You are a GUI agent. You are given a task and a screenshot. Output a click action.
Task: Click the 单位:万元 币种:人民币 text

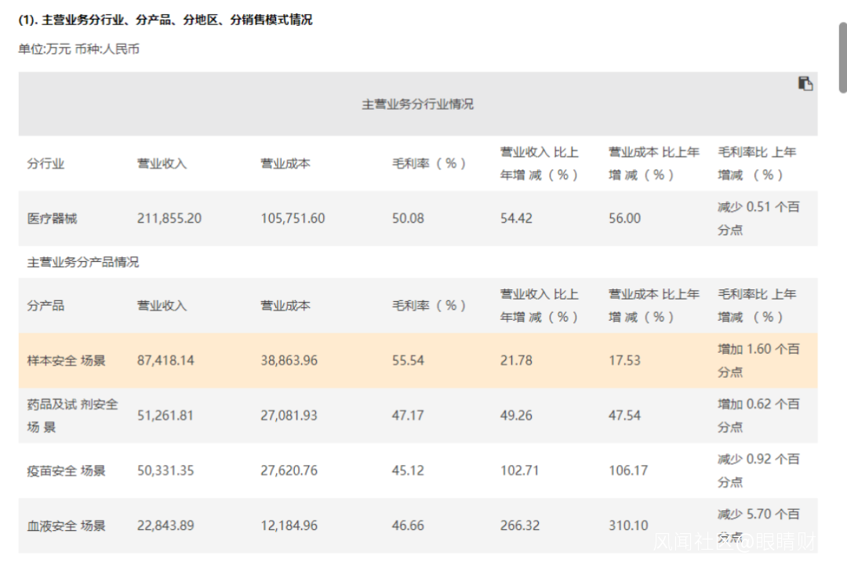(79, 49)
